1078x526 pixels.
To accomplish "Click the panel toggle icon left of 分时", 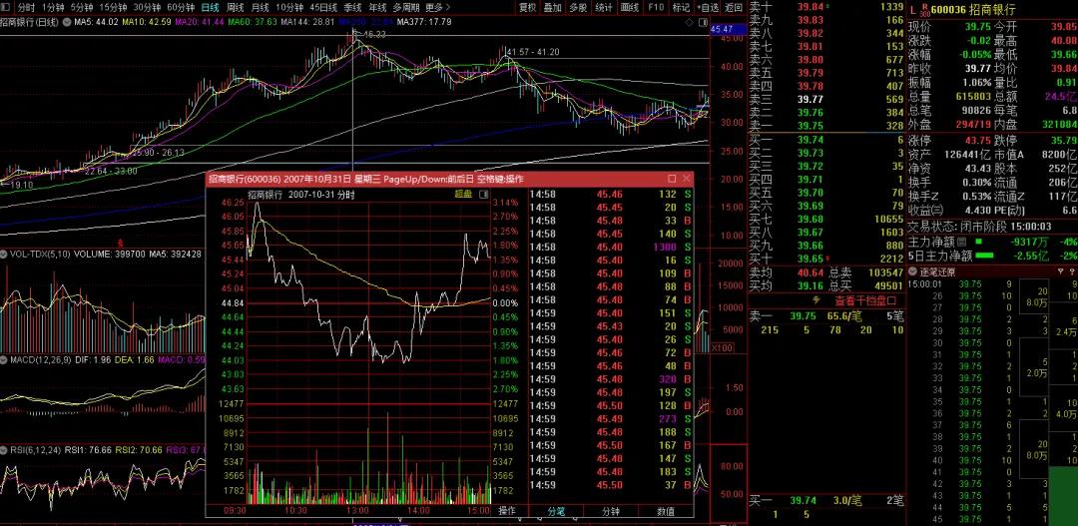I will pos(7,7).
